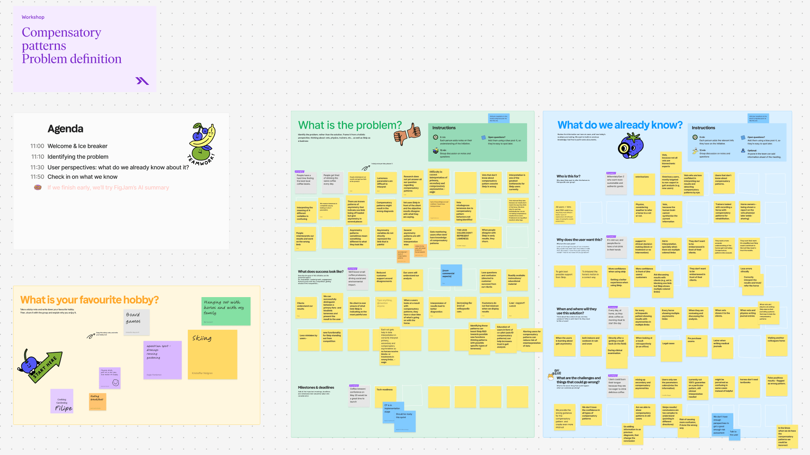This screenshot has height=455, width=810.
Task: Click the 6 min timer icon in blue Instructions
Action: click(695, 137)
